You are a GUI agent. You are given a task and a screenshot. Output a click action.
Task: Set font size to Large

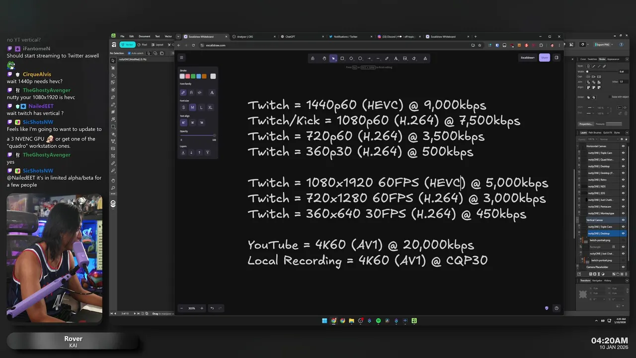[x=201, y=107]
